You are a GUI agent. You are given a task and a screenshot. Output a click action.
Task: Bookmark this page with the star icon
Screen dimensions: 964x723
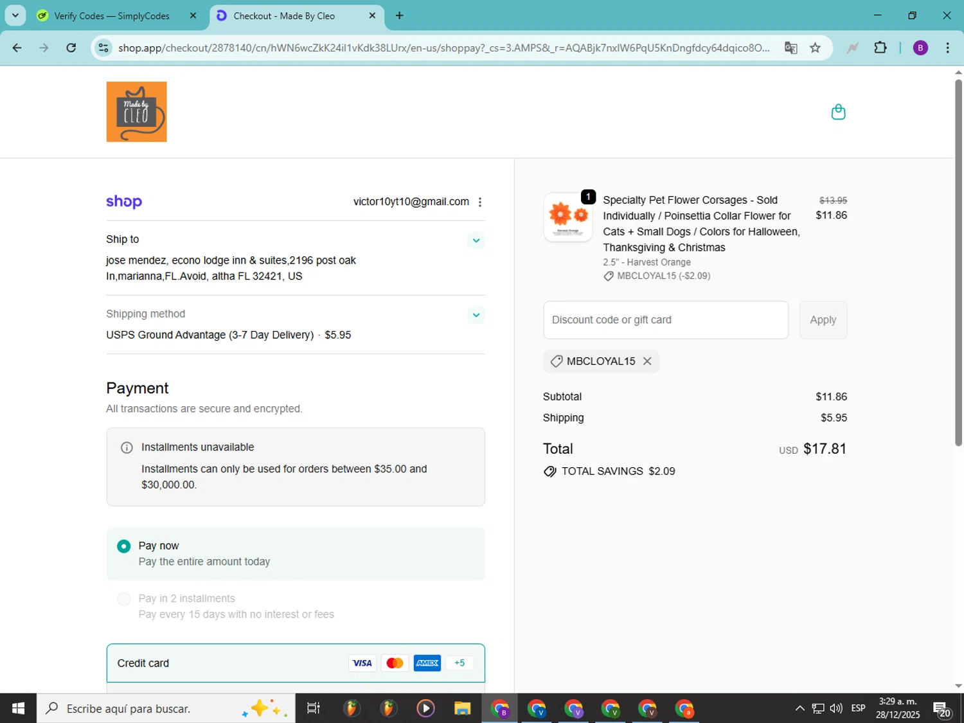(815, 48)
